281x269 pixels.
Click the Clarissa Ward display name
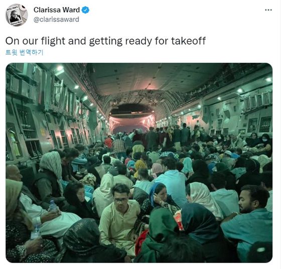[57, 10]
